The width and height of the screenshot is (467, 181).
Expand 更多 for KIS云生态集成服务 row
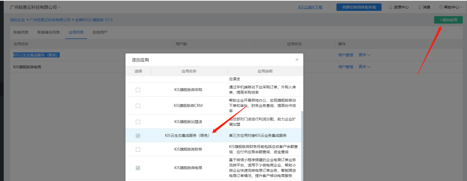pos(365,55)
